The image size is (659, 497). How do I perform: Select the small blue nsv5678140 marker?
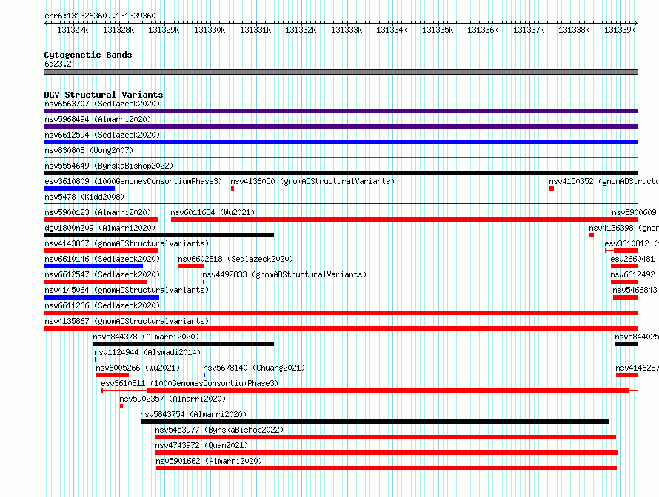pos(204,375)
